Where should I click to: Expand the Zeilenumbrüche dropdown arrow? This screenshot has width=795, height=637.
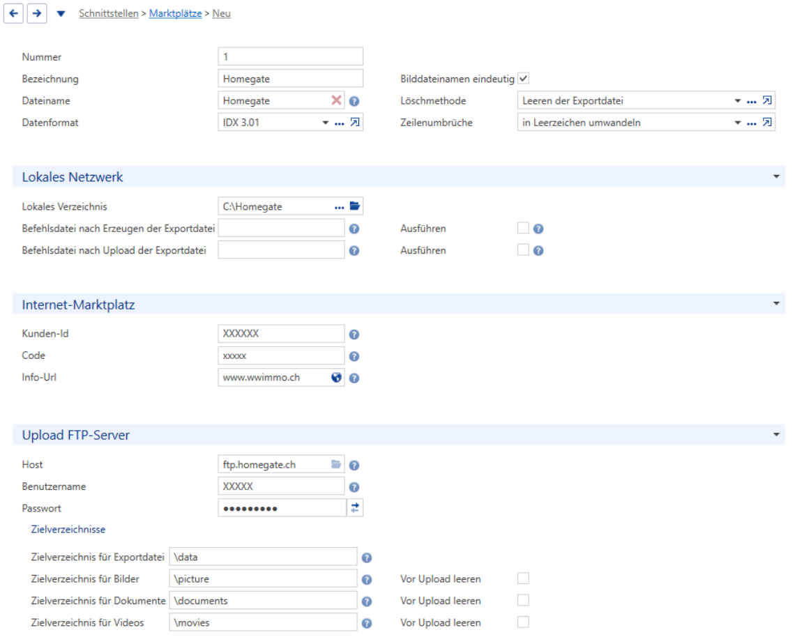pyautogui.click(x=738, y=123)
